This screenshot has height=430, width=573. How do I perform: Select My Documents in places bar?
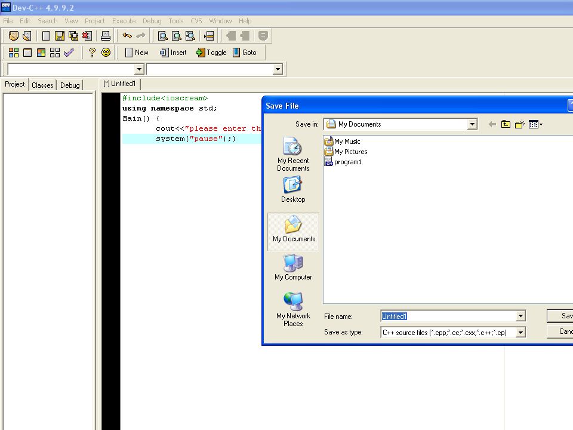tap(294, 232)
